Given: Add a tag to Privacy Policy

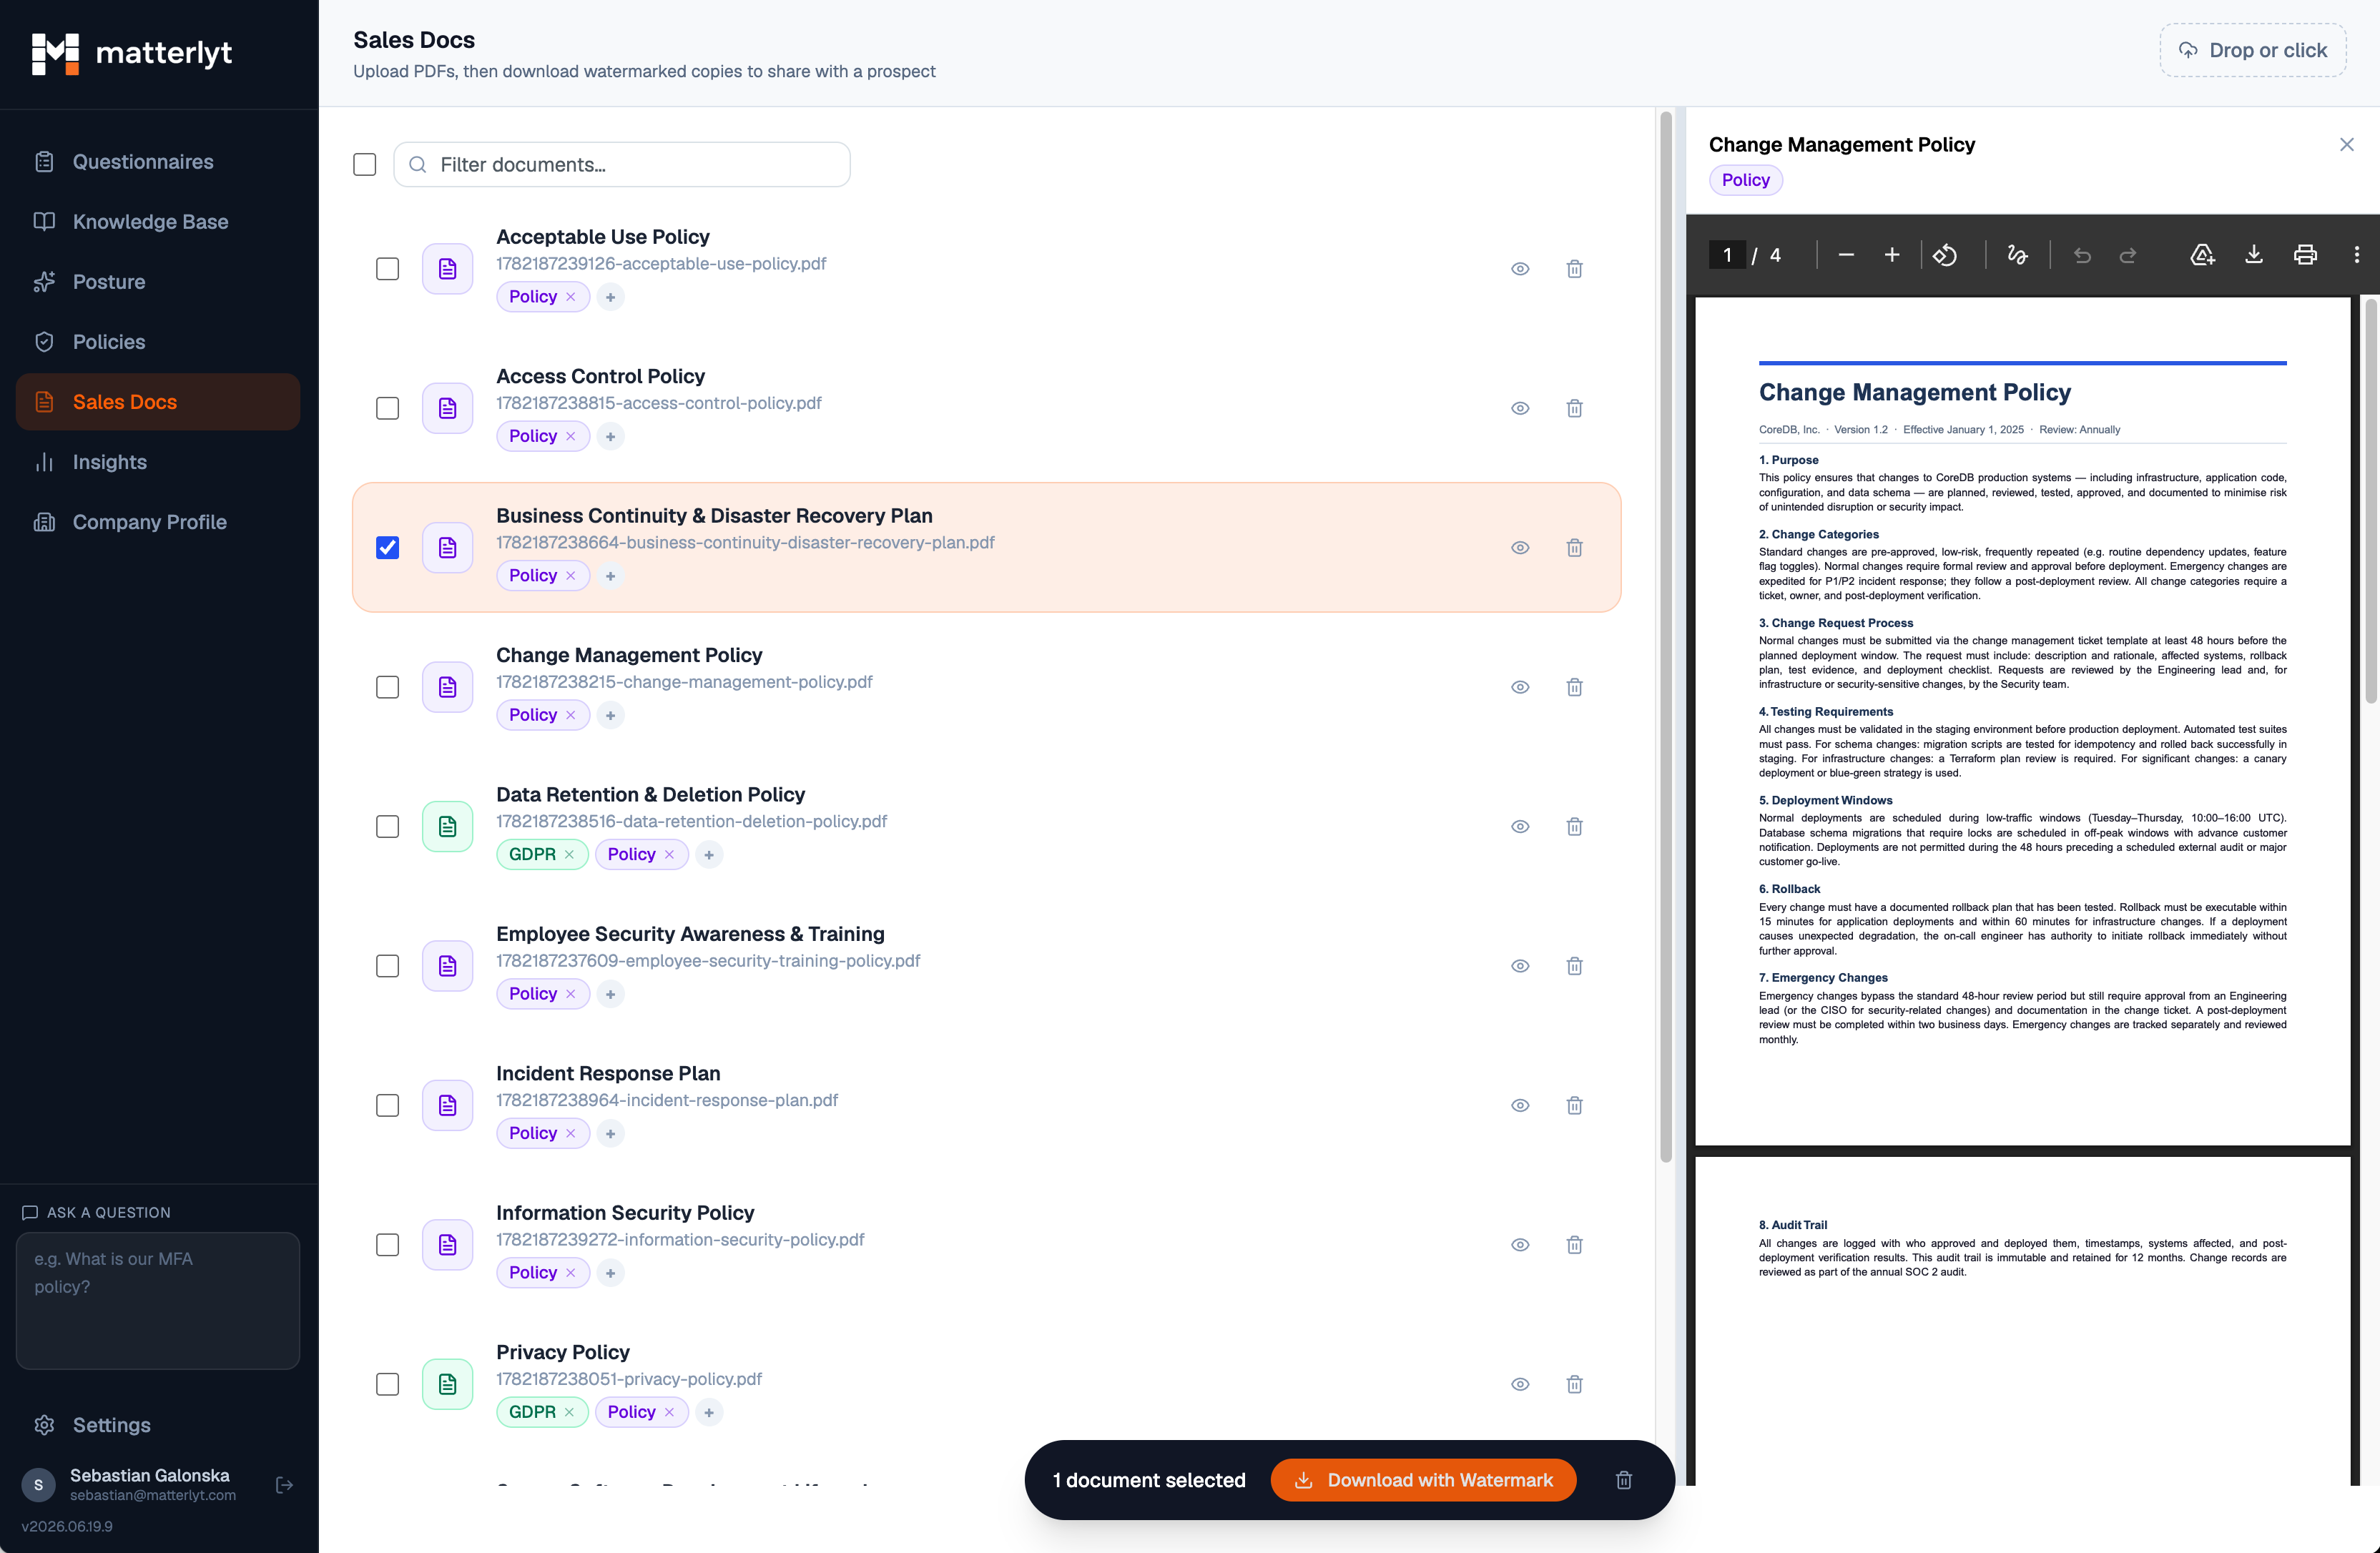Looking at the screenshot, I should [708, 1412].
